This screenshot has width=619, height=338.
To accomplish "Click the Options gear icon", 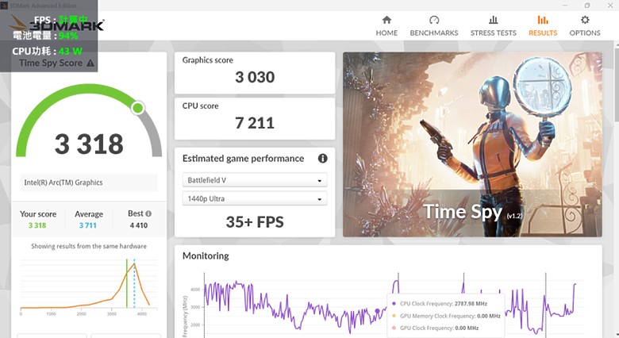I will tap(585, 20).
